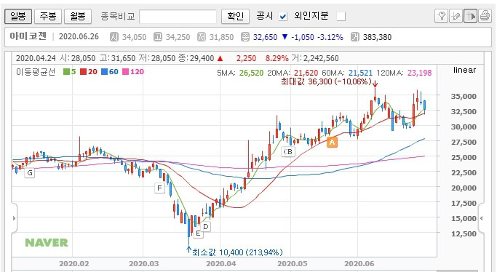Click disclosure marker D on chart
This screenshot has width=497, height=272.
pos(206,226)
